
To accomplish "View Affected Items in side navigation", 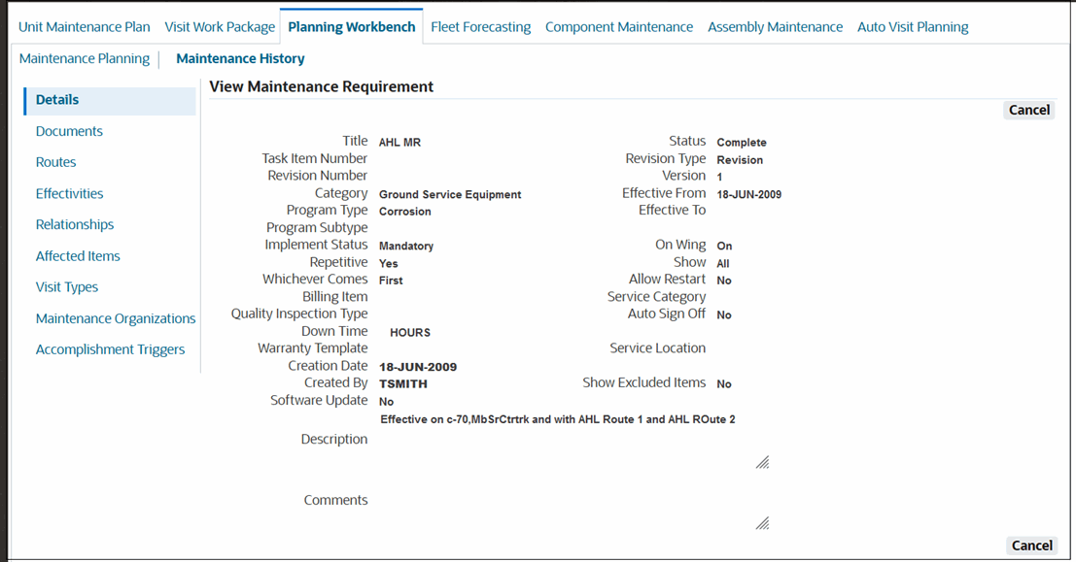I will click(x=78, y=255).
